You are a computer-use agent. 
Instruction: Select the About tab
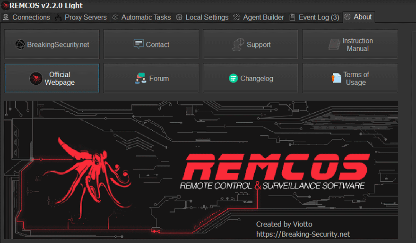click(x=358, y=17)
